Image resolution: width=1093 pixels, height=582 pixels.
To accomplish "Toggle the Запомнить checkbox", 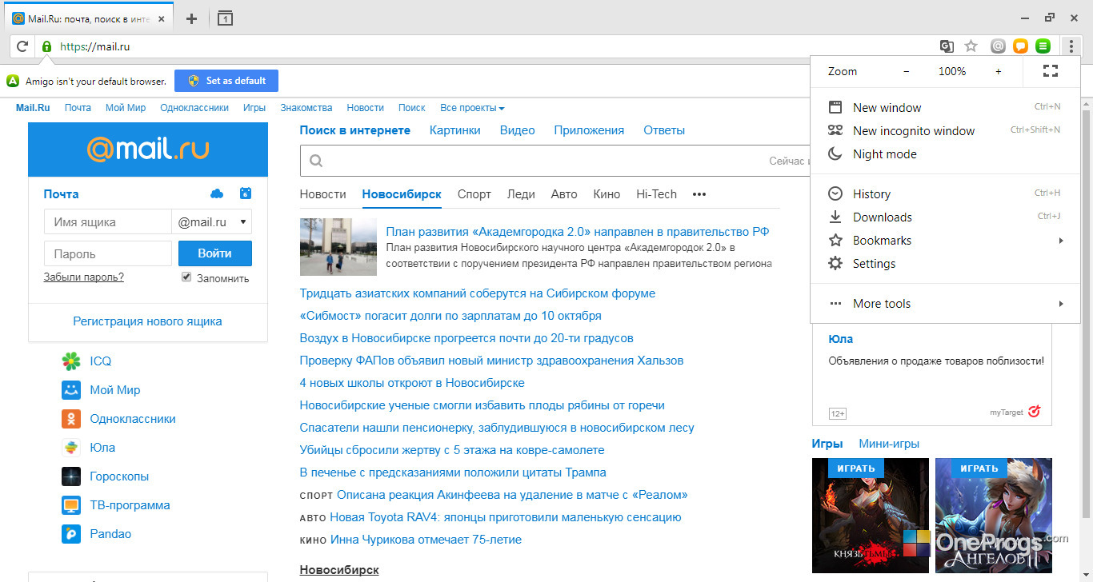I will pos(186,277).
